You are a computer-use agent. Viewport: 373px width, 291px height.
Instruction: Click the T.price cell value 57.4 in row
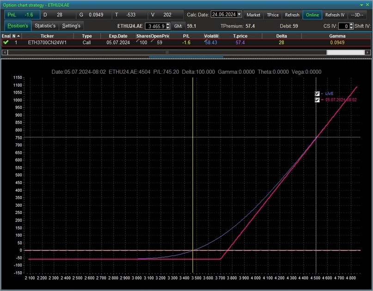[240, 42]
